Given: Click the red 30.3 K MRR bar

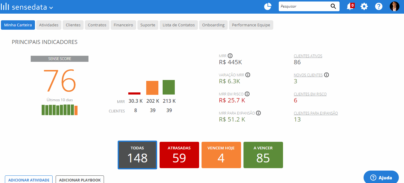Looking at the screenshot, I should 134,93.
